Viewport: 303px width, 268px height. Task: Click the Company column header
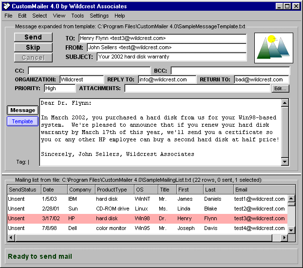[81, 190]
